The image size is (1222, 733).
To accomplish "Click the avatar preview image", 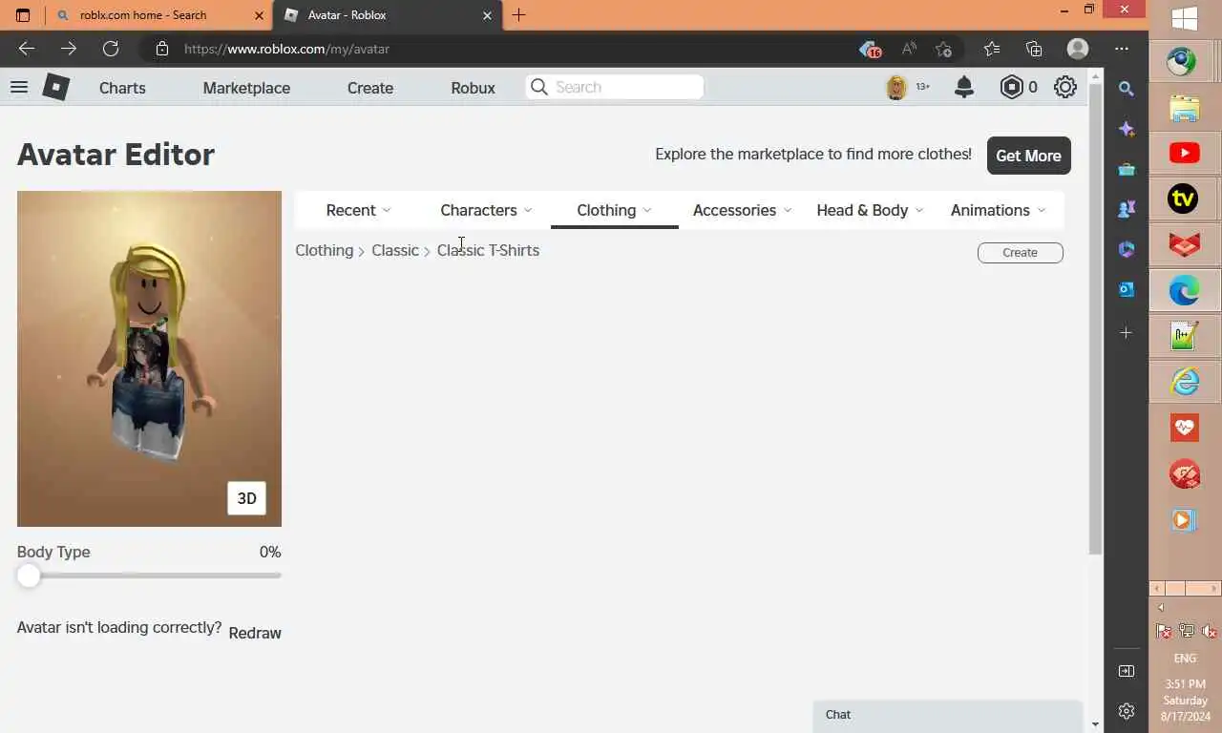I will click(x=149, y=359).
